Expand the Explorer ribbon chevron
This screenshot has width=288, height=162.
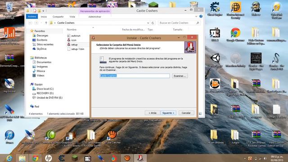coord(196,17)
